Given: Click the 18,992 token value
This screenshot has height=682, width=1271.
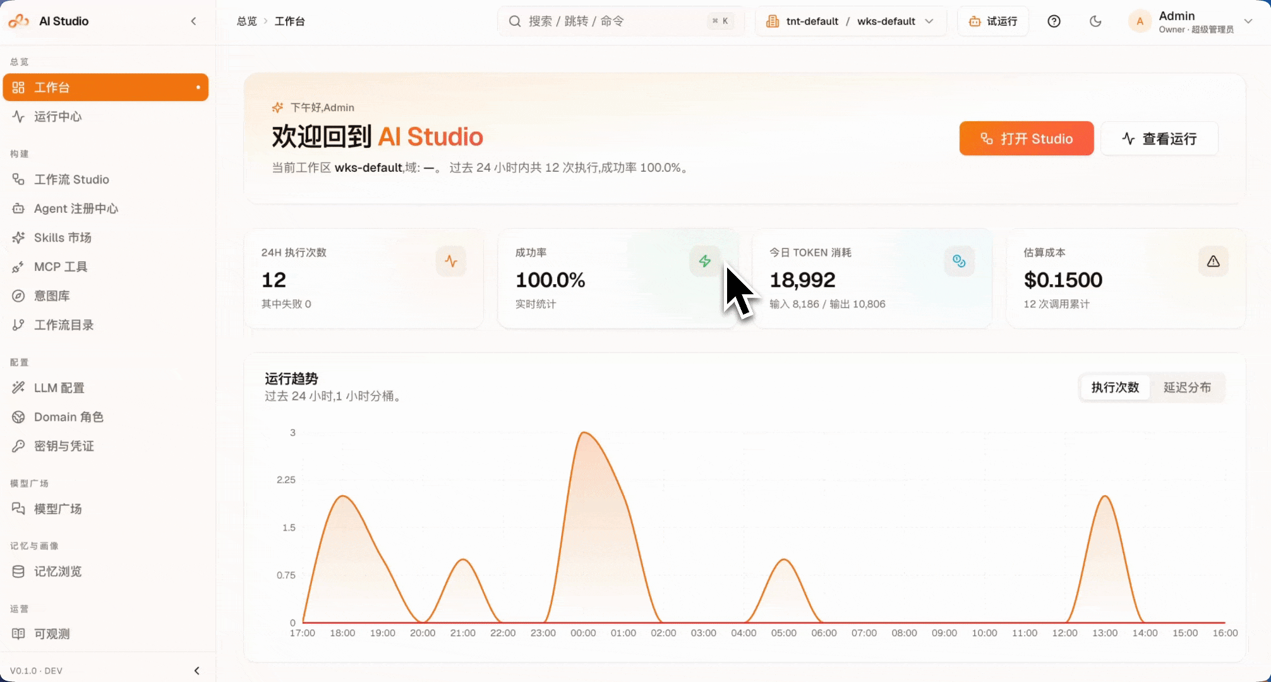Looking at the screenshot, I should pos(802,280).
